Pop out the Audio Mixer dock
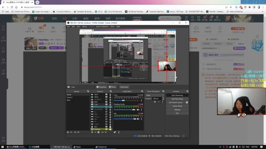This screenshot has height=149, width=266. coord(142,91)
